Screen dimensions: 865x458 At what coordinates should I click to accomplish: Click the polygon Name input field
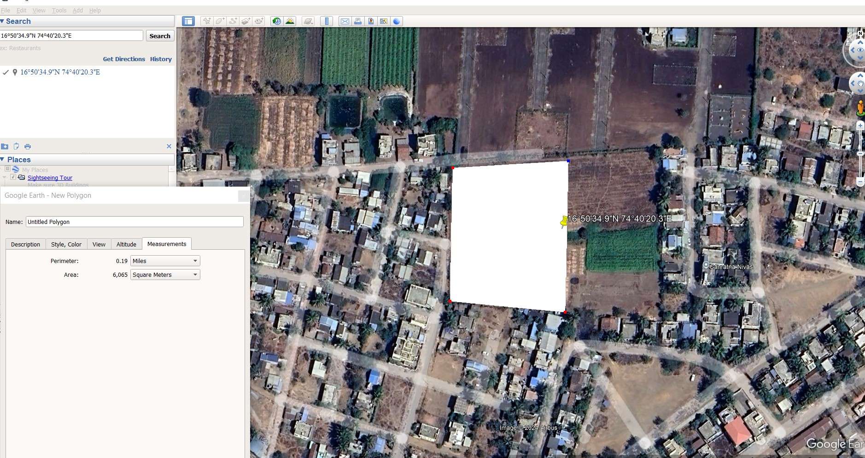134,222
